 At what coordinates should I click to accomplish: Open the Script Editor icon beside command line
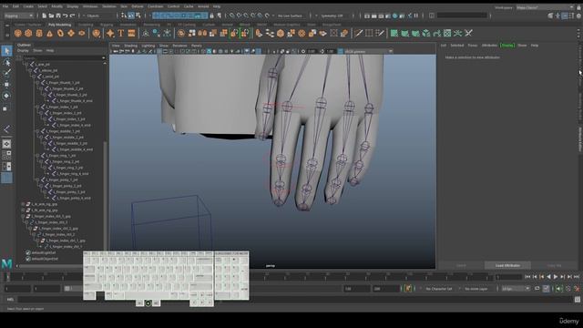click(578, 300)
